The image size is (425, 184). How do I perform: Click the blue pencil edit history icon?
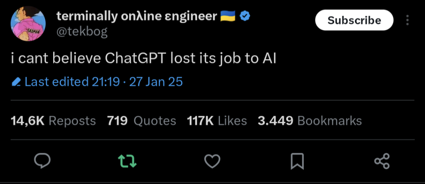point(17,82)
